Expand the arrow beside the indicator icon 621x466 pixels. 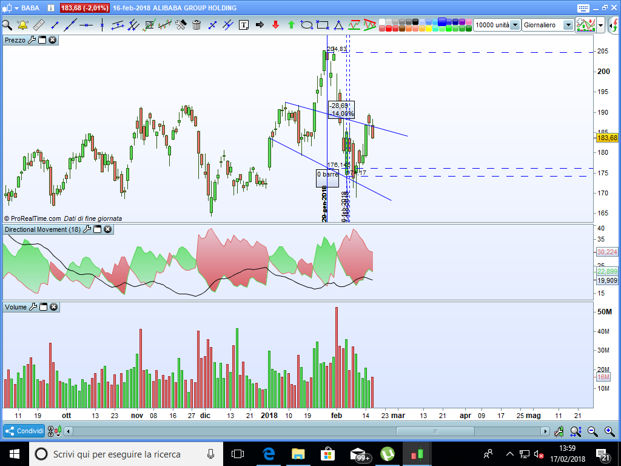(601, 25)
